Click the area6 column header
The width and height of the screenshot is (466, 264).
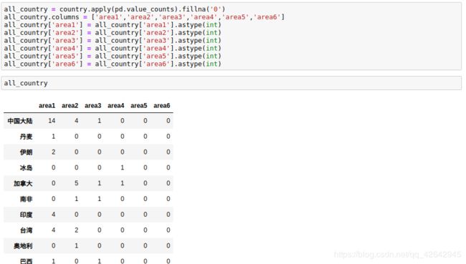(x=162, y=106)
